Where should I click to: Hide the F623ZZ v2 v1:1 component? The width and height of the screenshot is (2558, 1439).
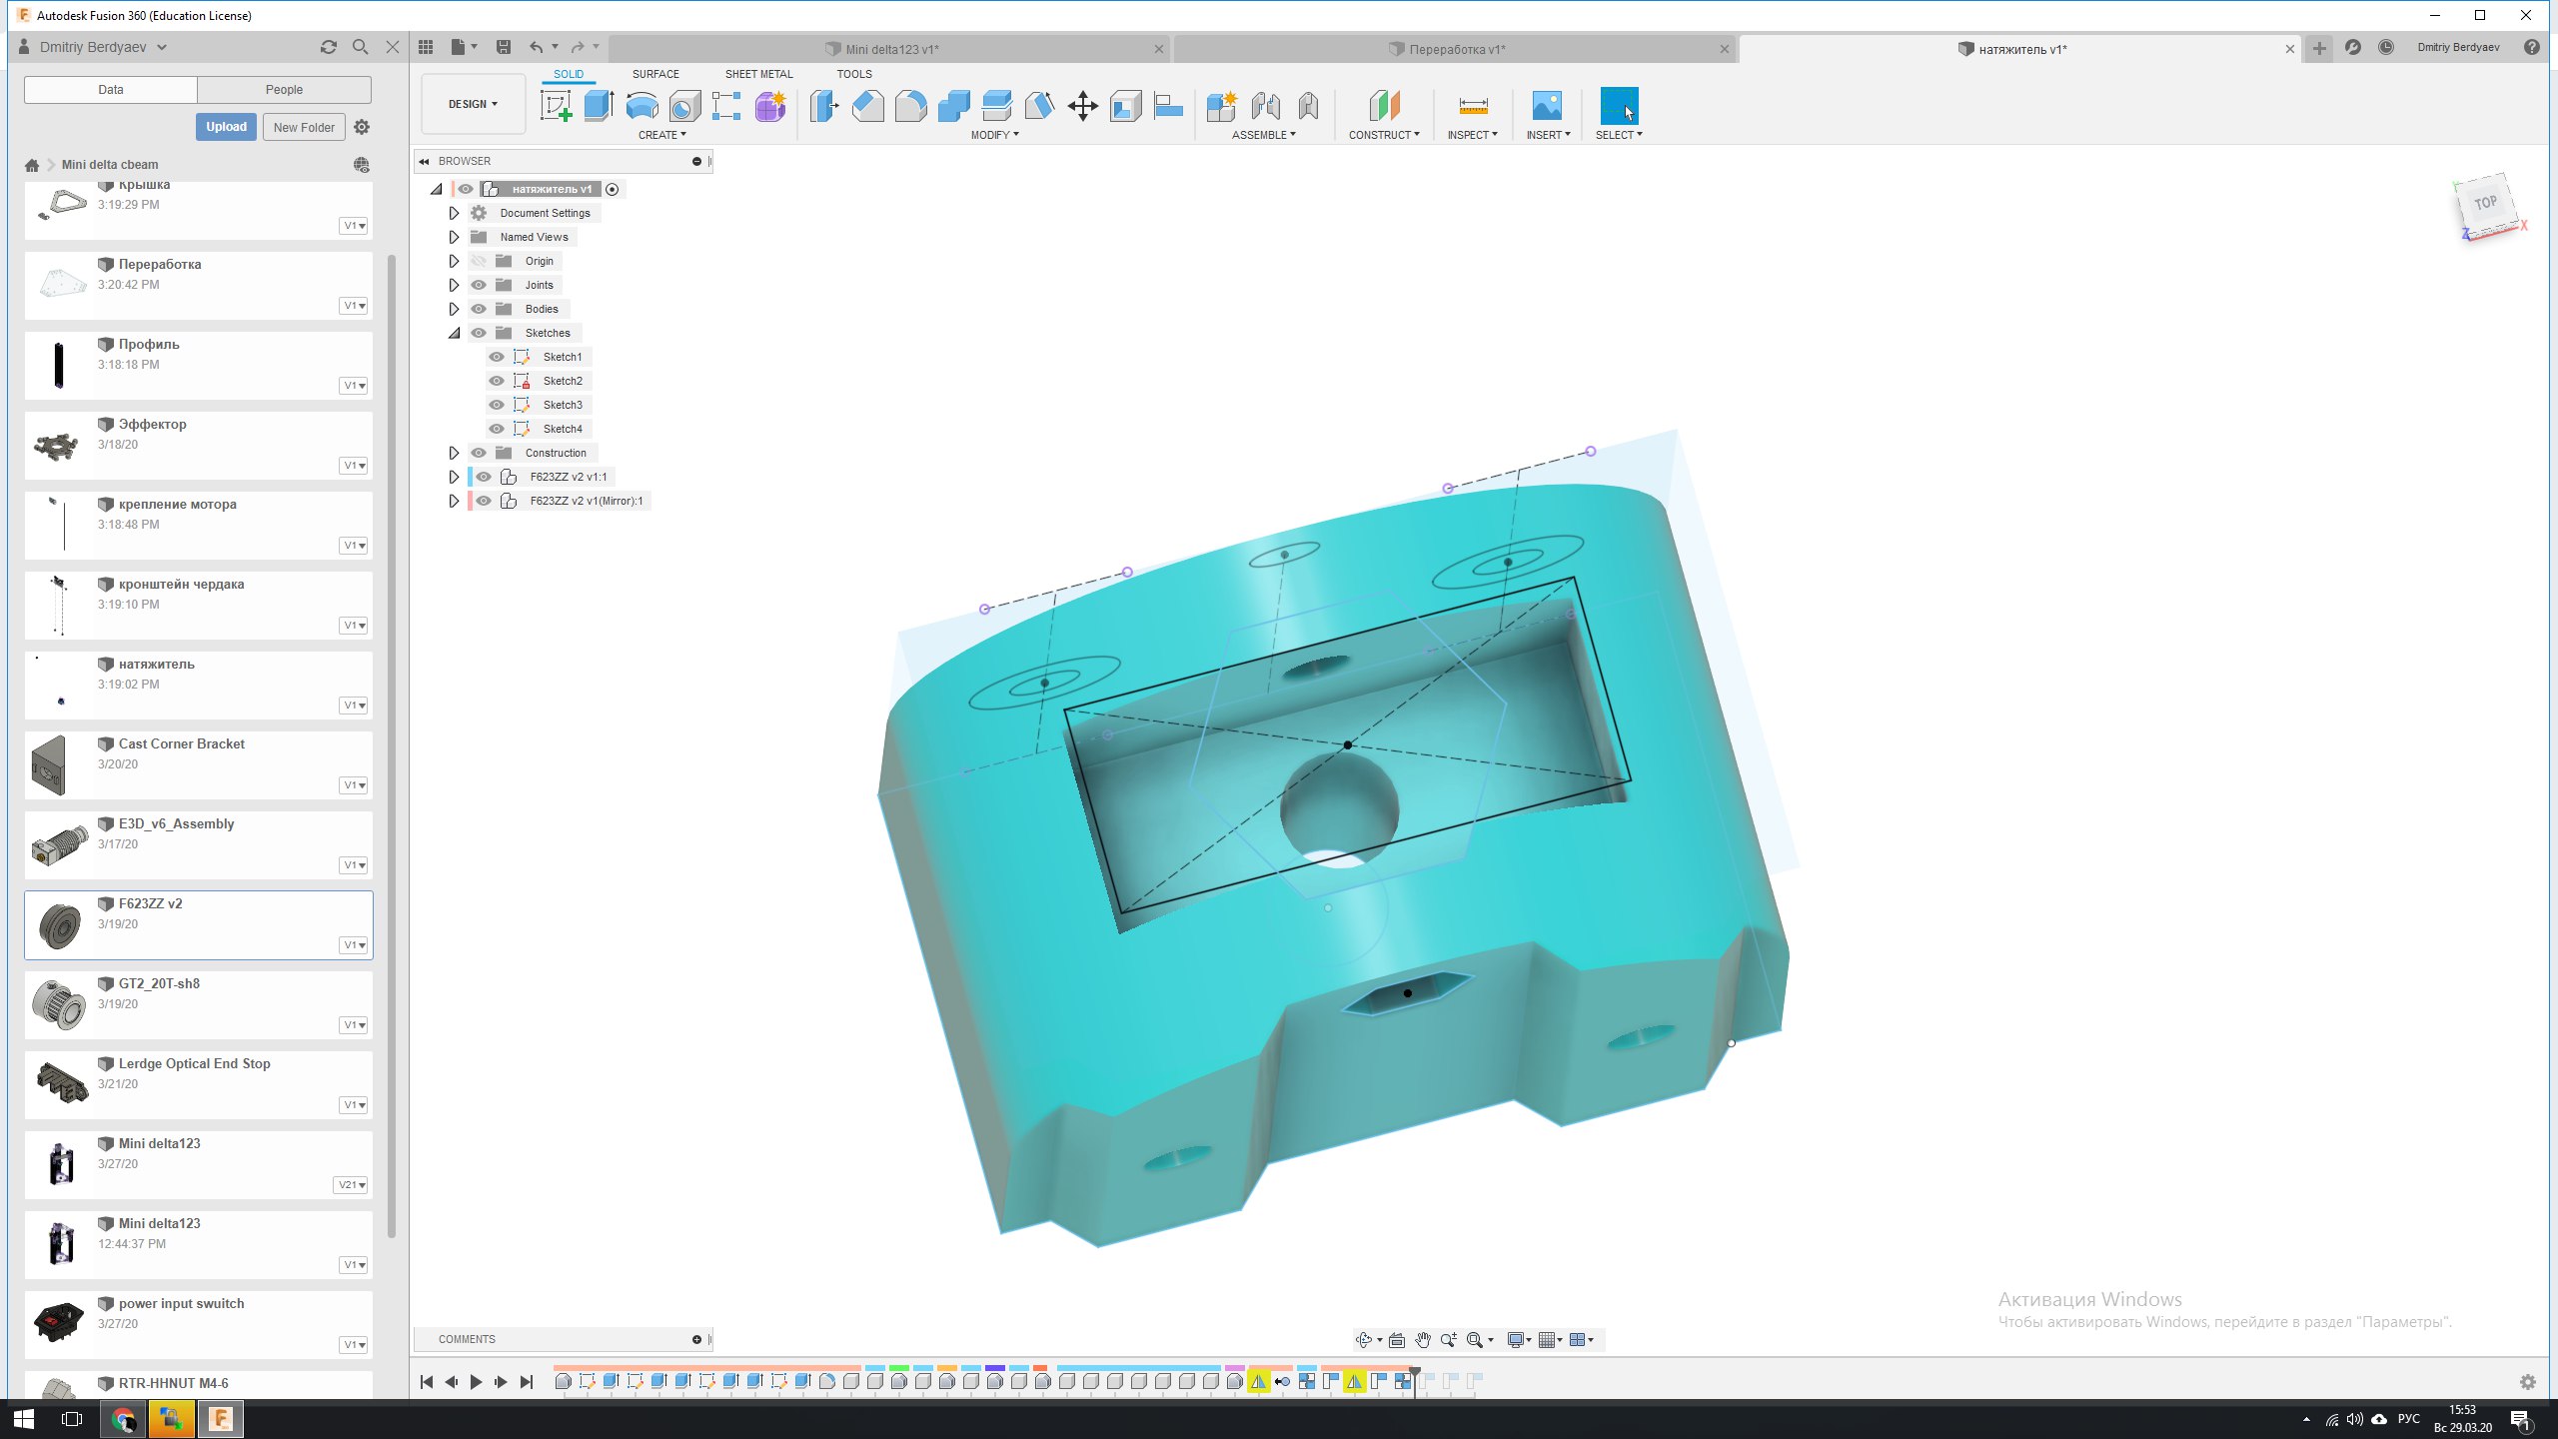[484, 477]
